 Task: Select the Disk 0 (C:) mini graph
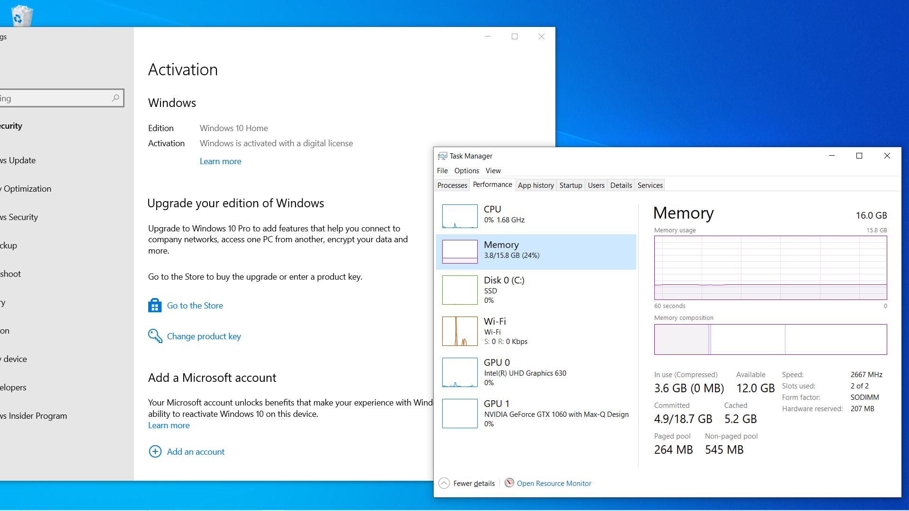click(460, 290)
